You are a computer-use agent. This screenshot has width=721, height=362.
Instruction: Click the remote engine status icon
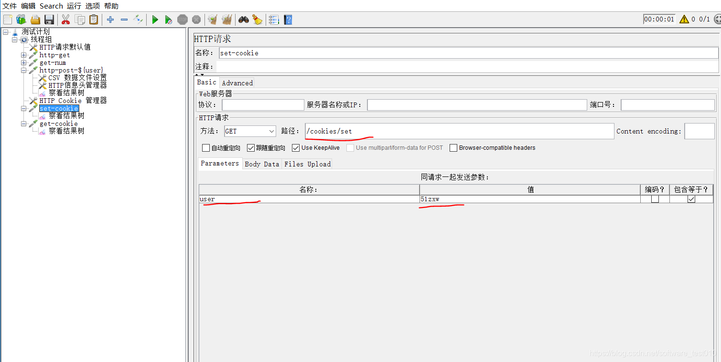(717, 19)
